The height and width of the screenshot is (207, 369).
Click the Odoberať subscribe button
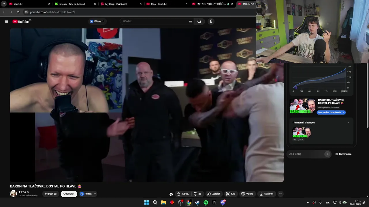pos(69,194)
